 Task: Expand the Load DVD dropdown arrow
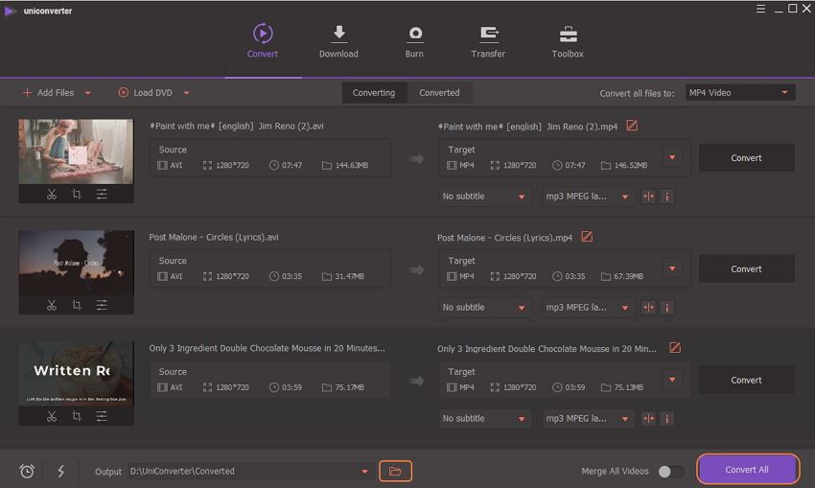click(x=186, y=93)
